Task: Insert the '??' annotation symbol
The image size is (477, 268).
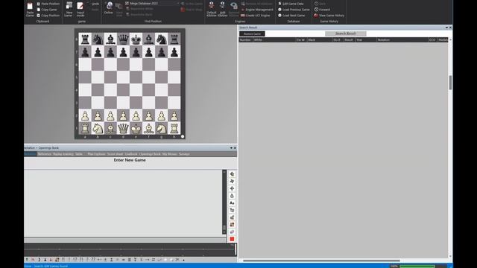Action: coord(93,260)
